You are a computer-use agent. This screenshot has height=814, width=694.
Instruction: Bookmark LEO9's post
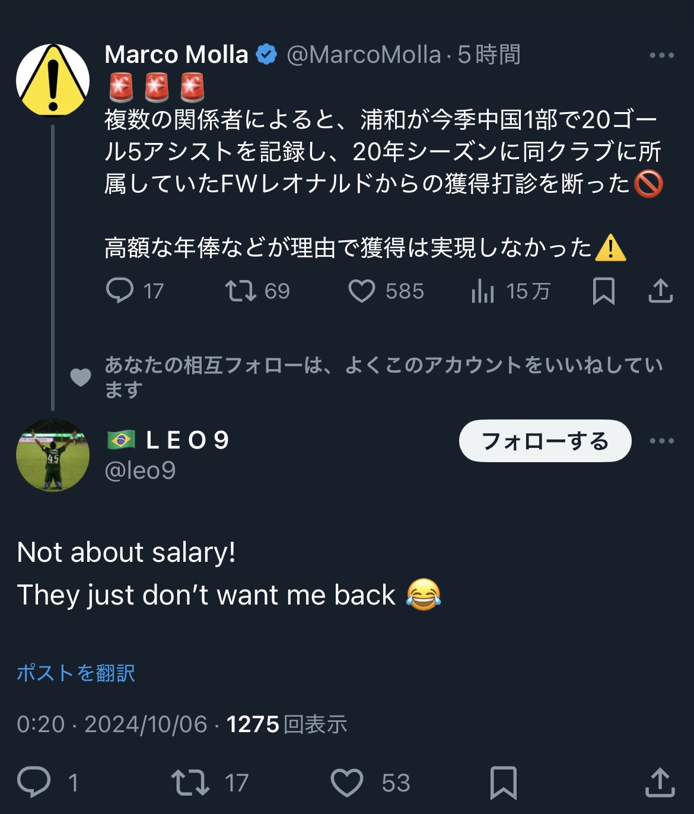503,782
